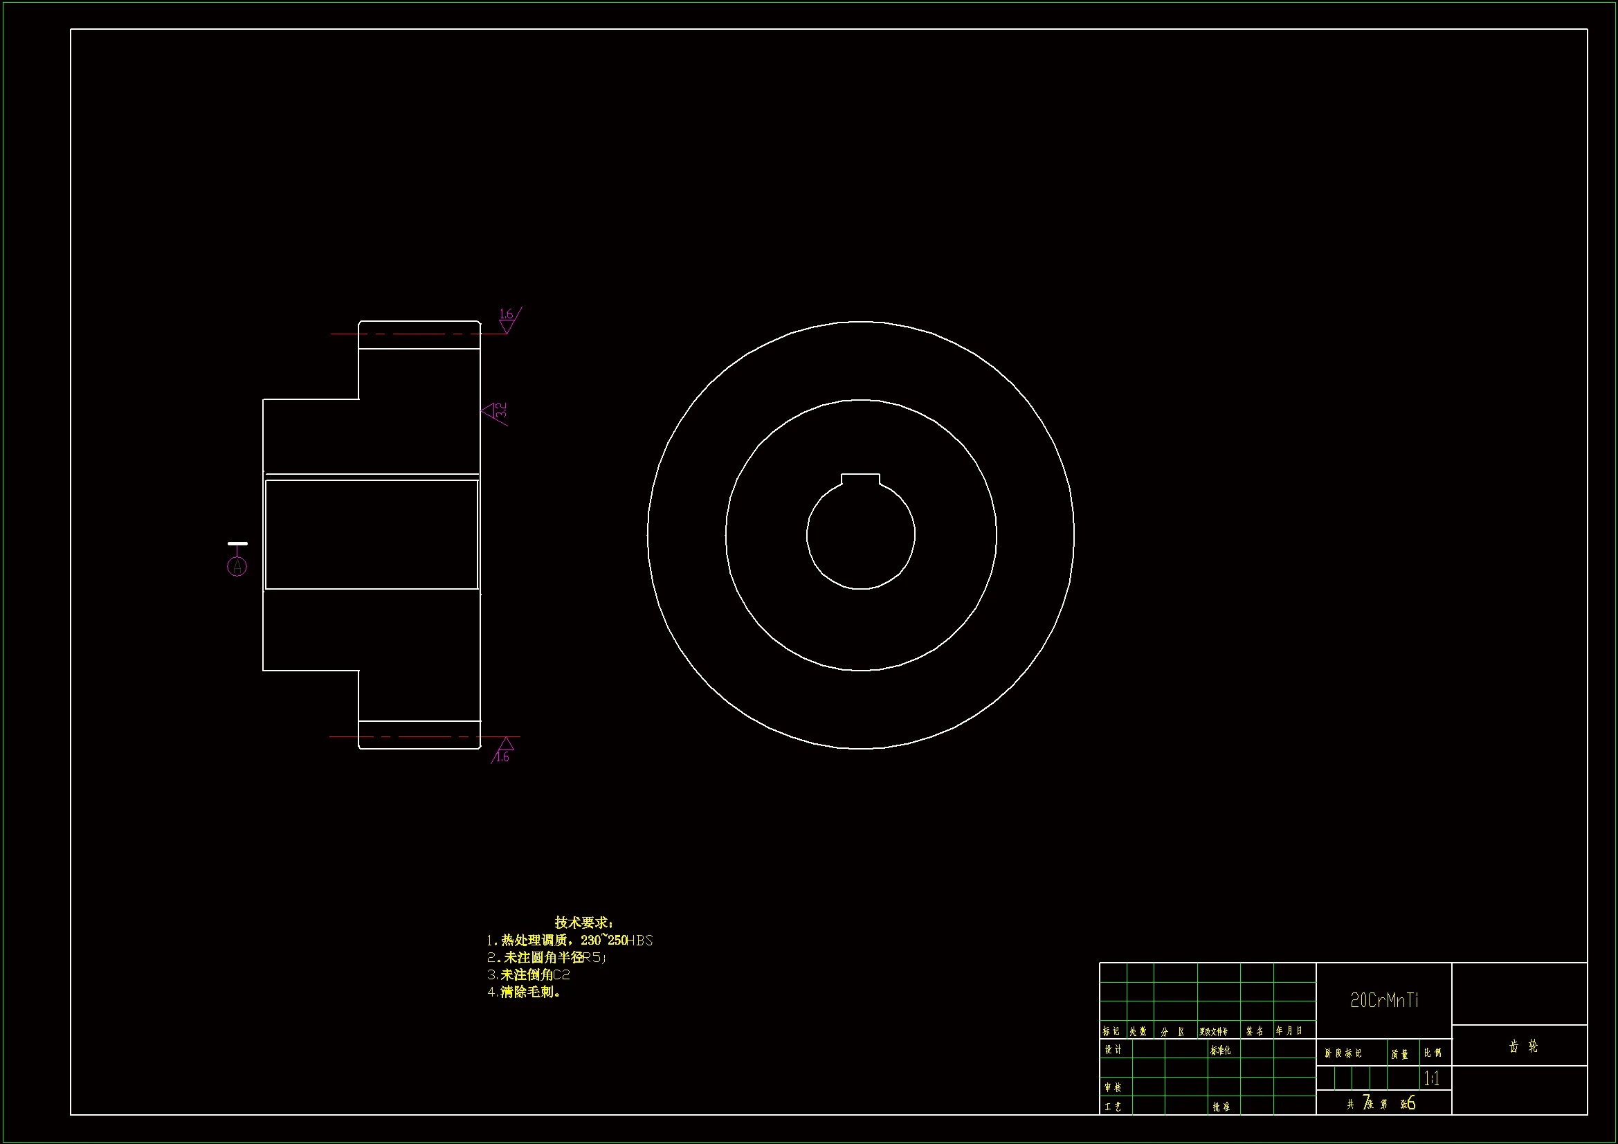Image resolution: width=1618 pixels, height=1144 pixels.
Task: Click the 设计 cell in title block
Action: (x=1113, y=1050)
